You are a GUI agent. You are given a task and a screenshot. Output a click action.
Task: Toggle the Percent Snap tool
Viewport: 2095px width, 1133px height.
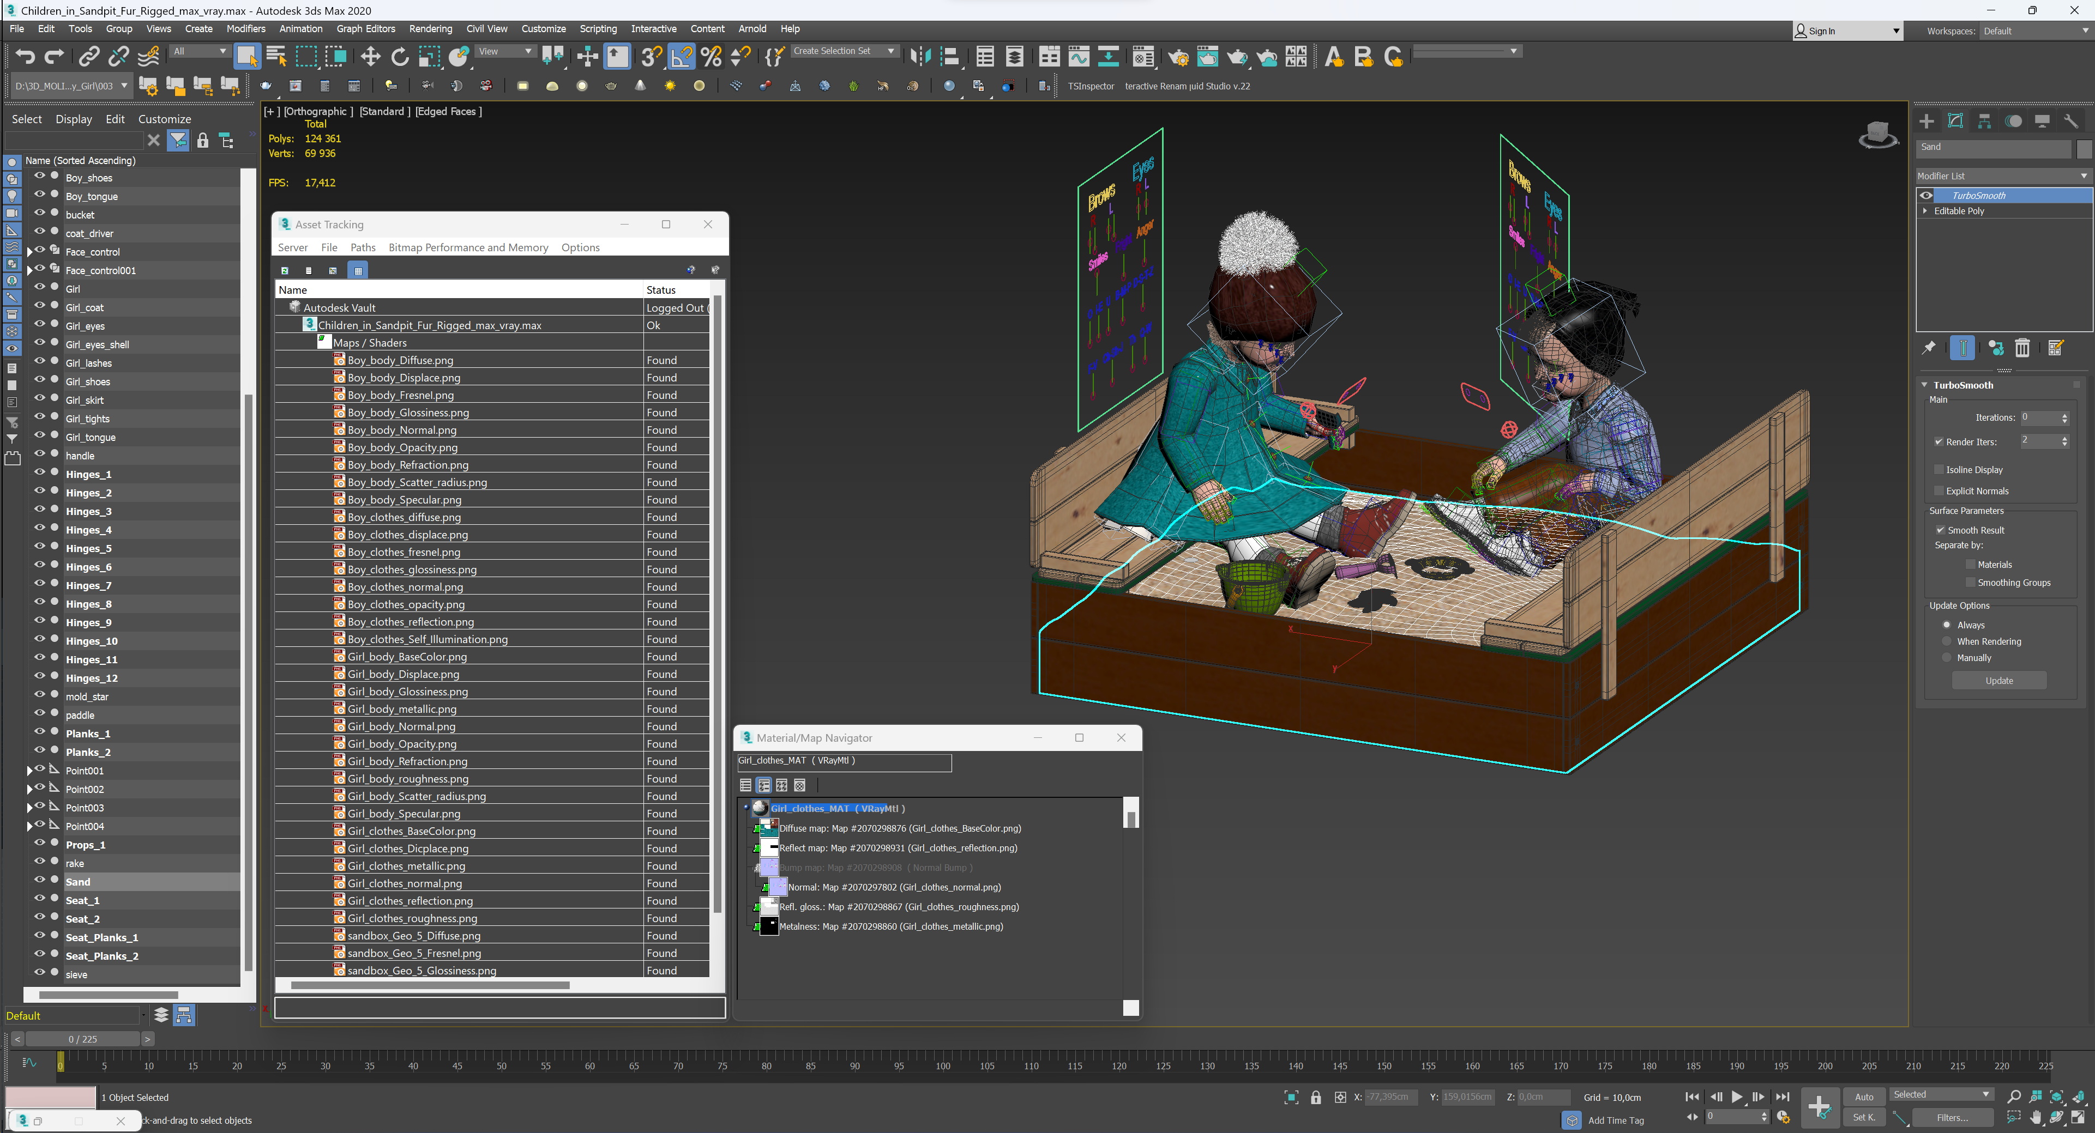point(712,56)
